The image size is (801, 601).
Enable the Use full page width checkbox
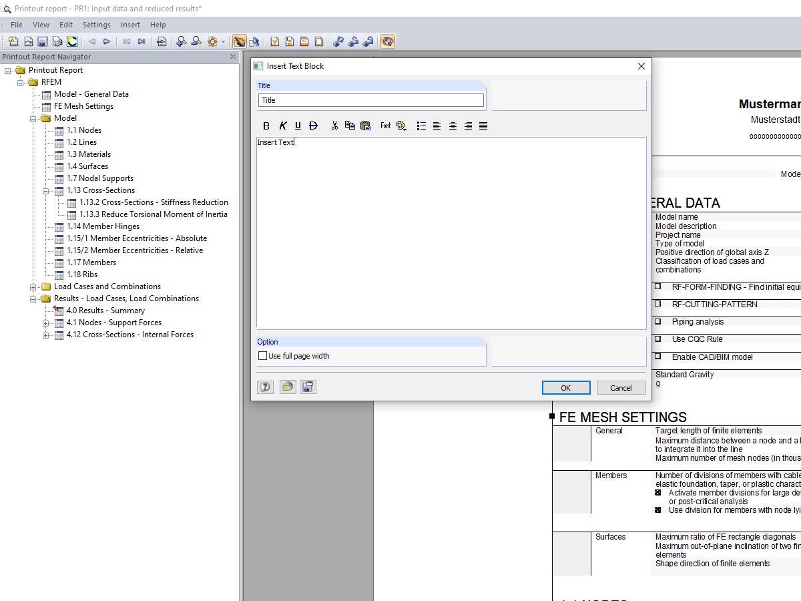pos(262,355)
